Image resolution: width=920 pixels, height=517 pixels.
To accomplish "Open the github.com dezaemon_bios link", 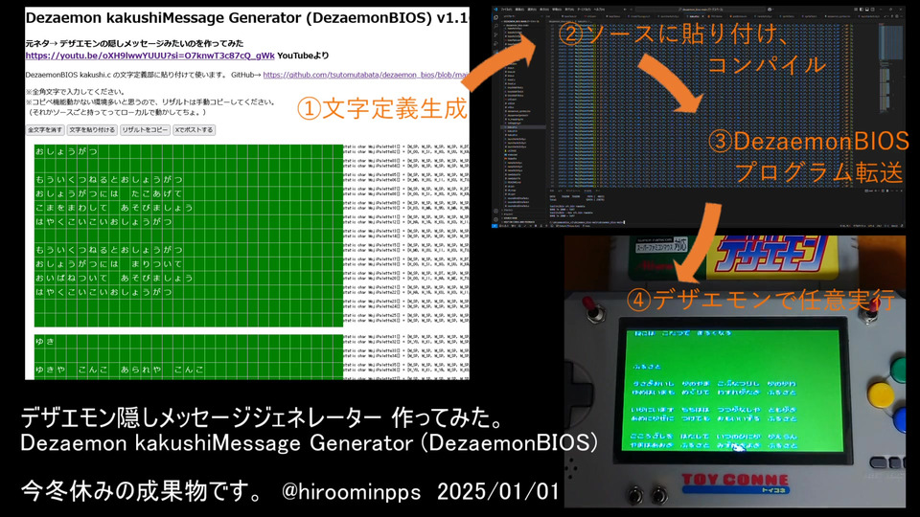I will pos(365,75).
